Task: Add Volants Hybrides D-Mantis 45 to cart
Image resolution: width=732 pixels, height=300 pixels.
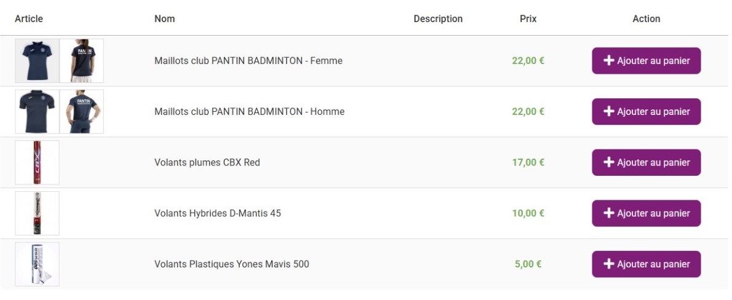Action: (646, 213)
